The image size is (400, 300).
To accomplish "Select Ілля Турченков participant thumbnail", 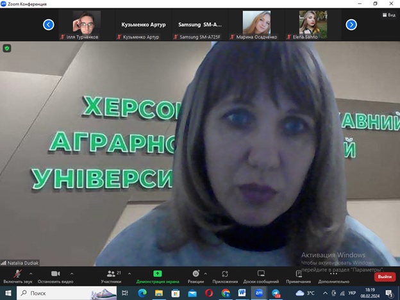I will pos(87,25).
